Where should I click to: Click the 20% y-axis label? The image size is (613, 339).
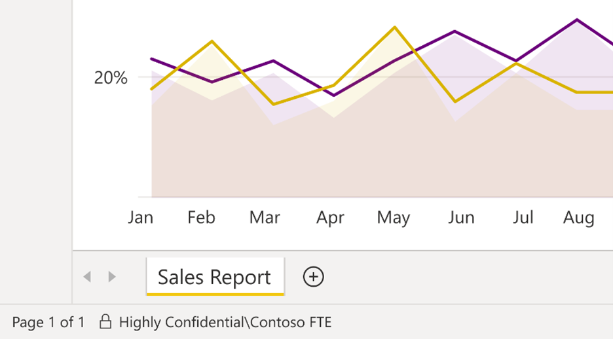[111, 78]
